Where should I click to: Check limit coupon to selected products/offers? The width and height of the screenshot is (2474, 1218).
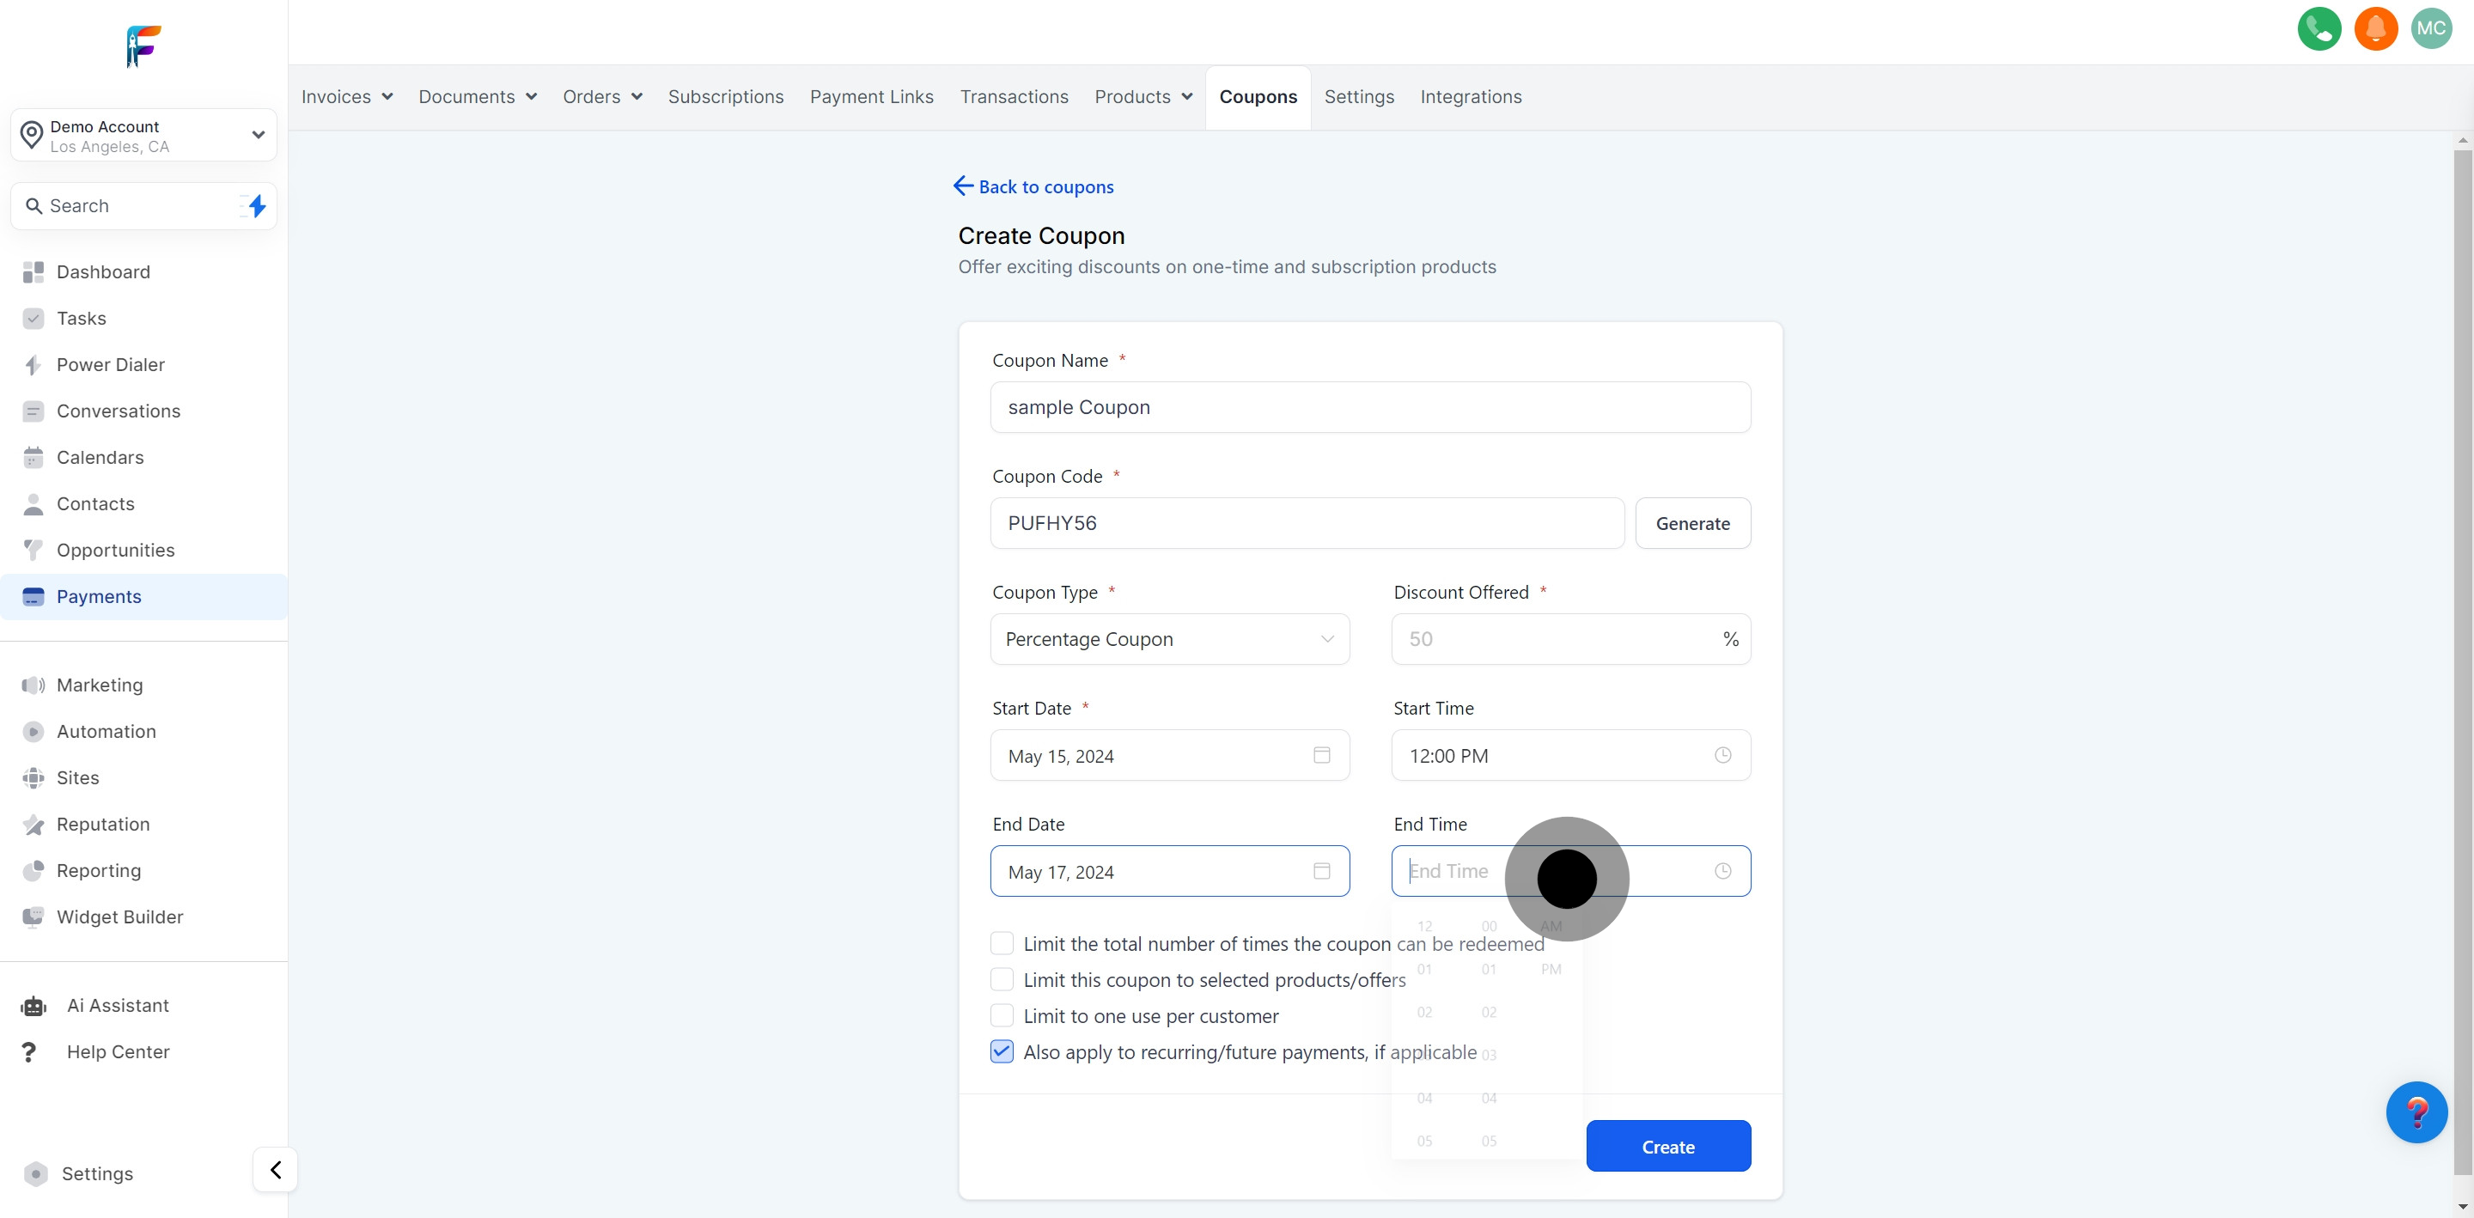[1002, 980]
